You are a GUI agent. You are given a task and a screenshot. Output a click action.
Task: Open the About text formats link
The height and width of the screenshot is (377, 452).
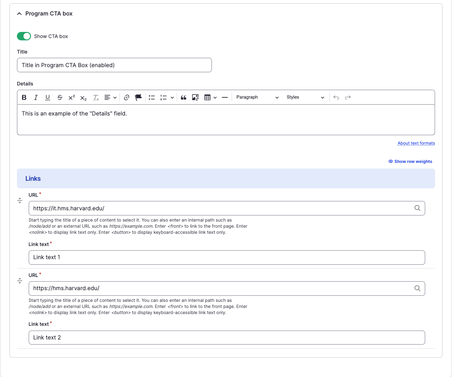pos(416,143)
